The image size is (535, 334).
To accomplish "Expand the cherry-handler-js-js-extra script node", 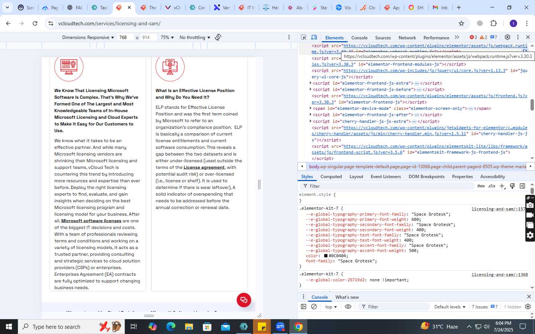I will tap(310, 121).
